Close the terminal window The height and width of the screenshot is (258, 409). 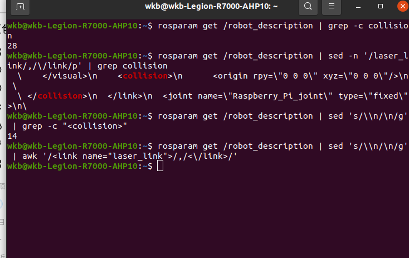click(403, 6)
